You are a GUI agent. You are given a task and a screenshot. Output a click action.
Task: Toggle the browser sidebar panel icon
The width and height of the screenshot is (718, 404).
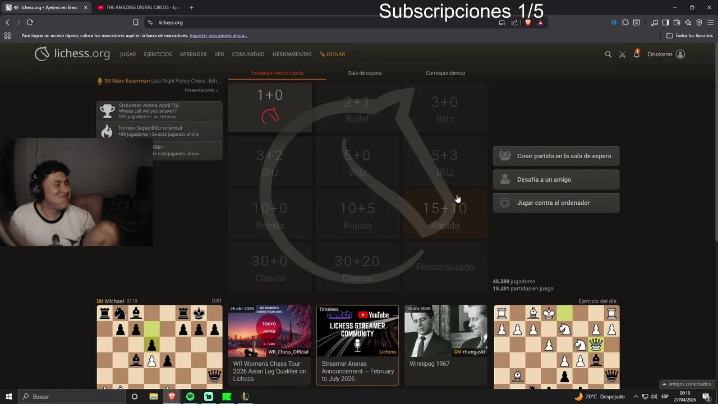665,22
